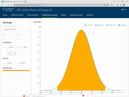Select the Right Tail radio button
The height and width of the screenshot is (97, 129).
pyautogui.click(x=96, y=25)
